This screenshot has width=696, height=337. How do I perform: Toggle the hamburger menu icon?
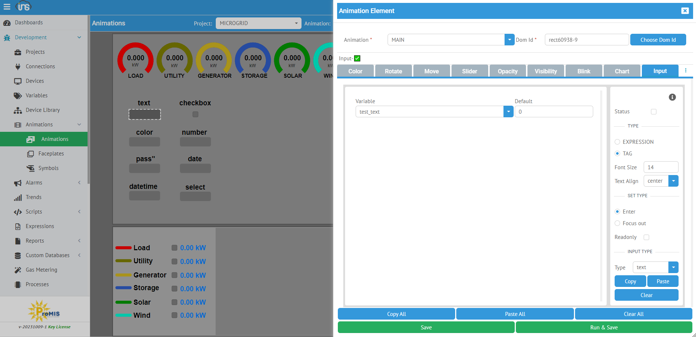[x=7, y=7]
